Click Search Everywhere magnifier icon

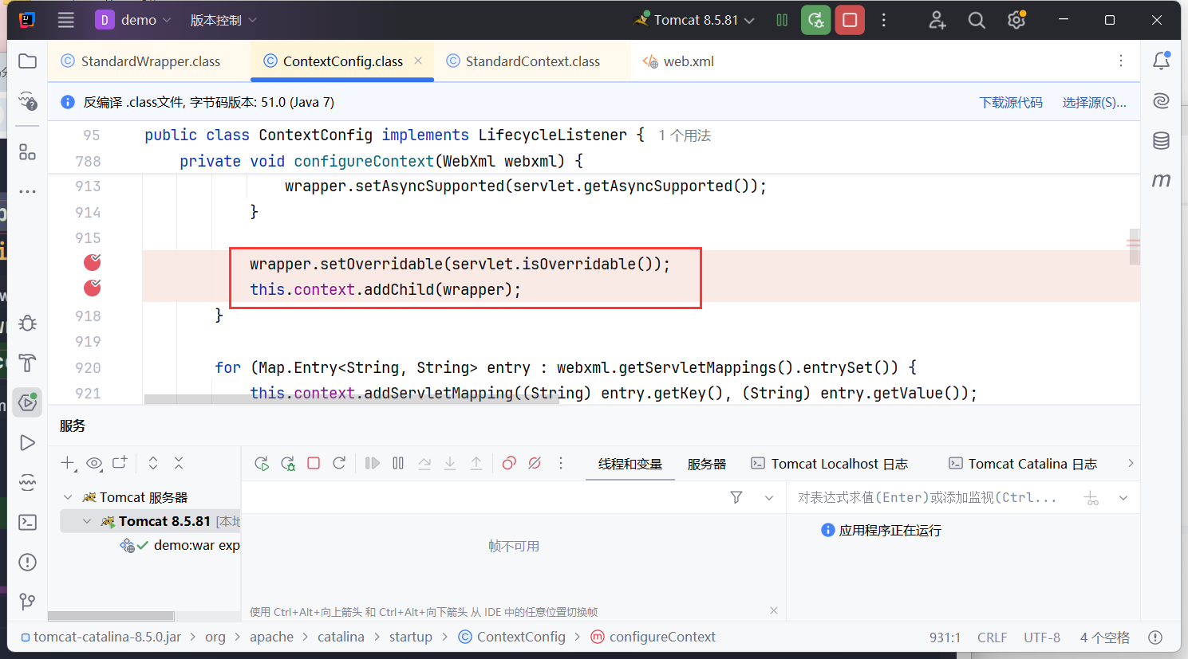point(977,20)
